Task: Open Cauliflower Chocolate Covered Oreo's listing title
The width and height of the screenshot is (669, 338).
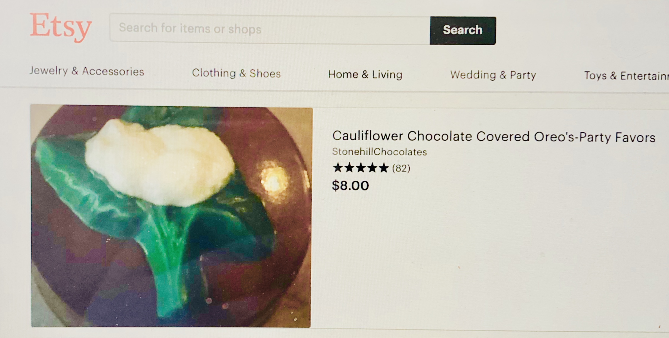Action: click(494, 136)
